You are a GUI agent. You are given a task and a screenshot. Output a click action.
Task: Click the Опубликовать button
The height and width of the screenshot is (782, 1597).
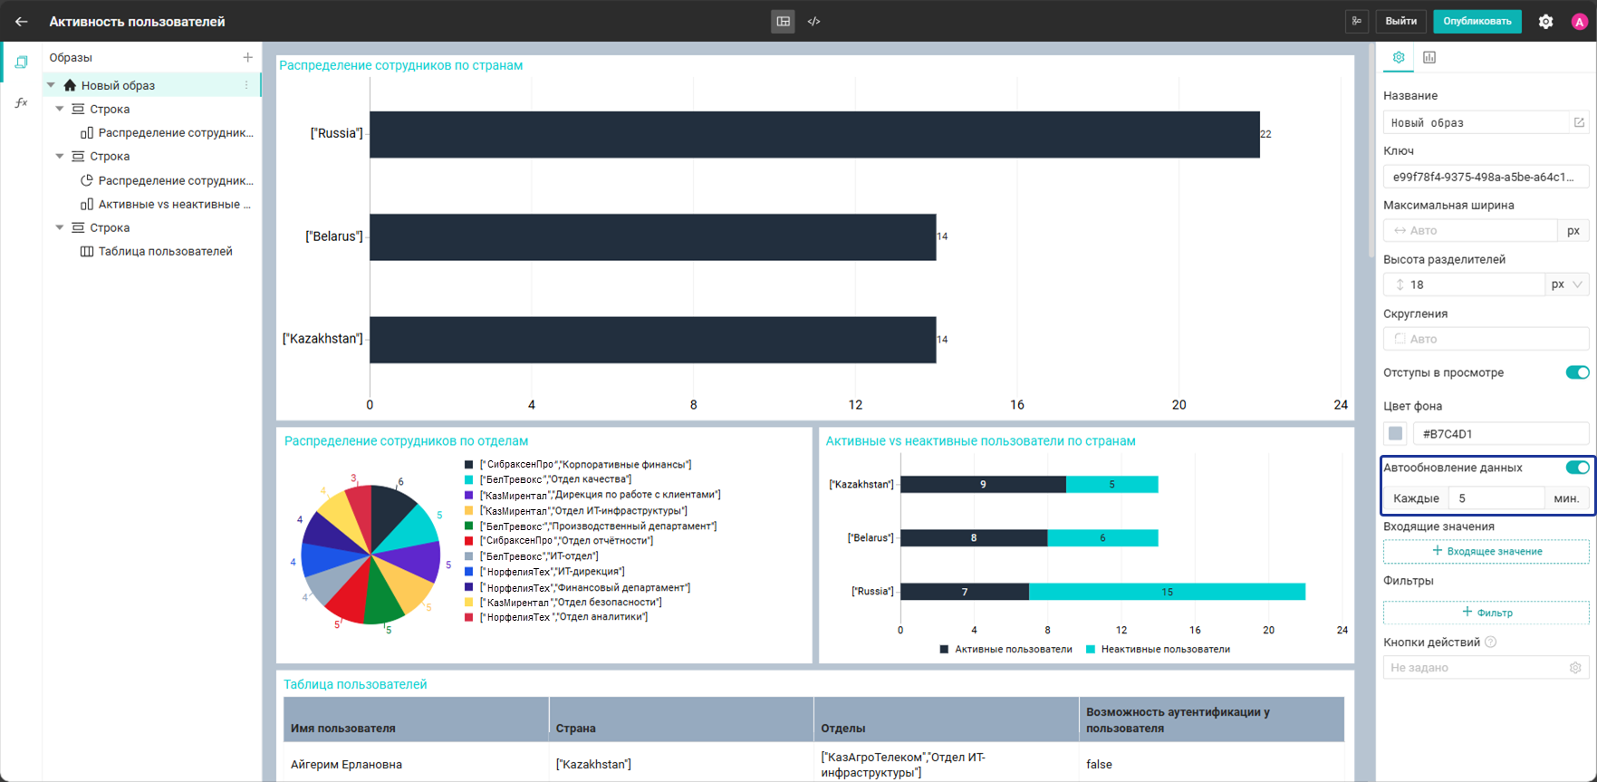pos(1477,22)
